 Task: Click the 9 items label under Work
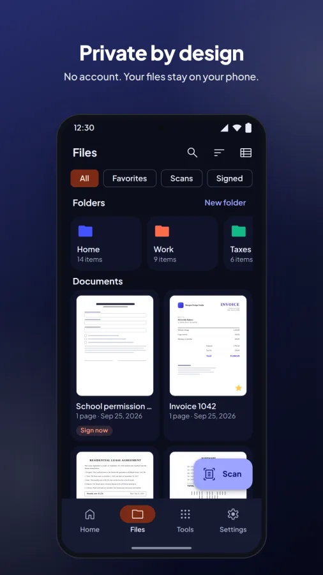pyautogui.click(x=165, y=259)
